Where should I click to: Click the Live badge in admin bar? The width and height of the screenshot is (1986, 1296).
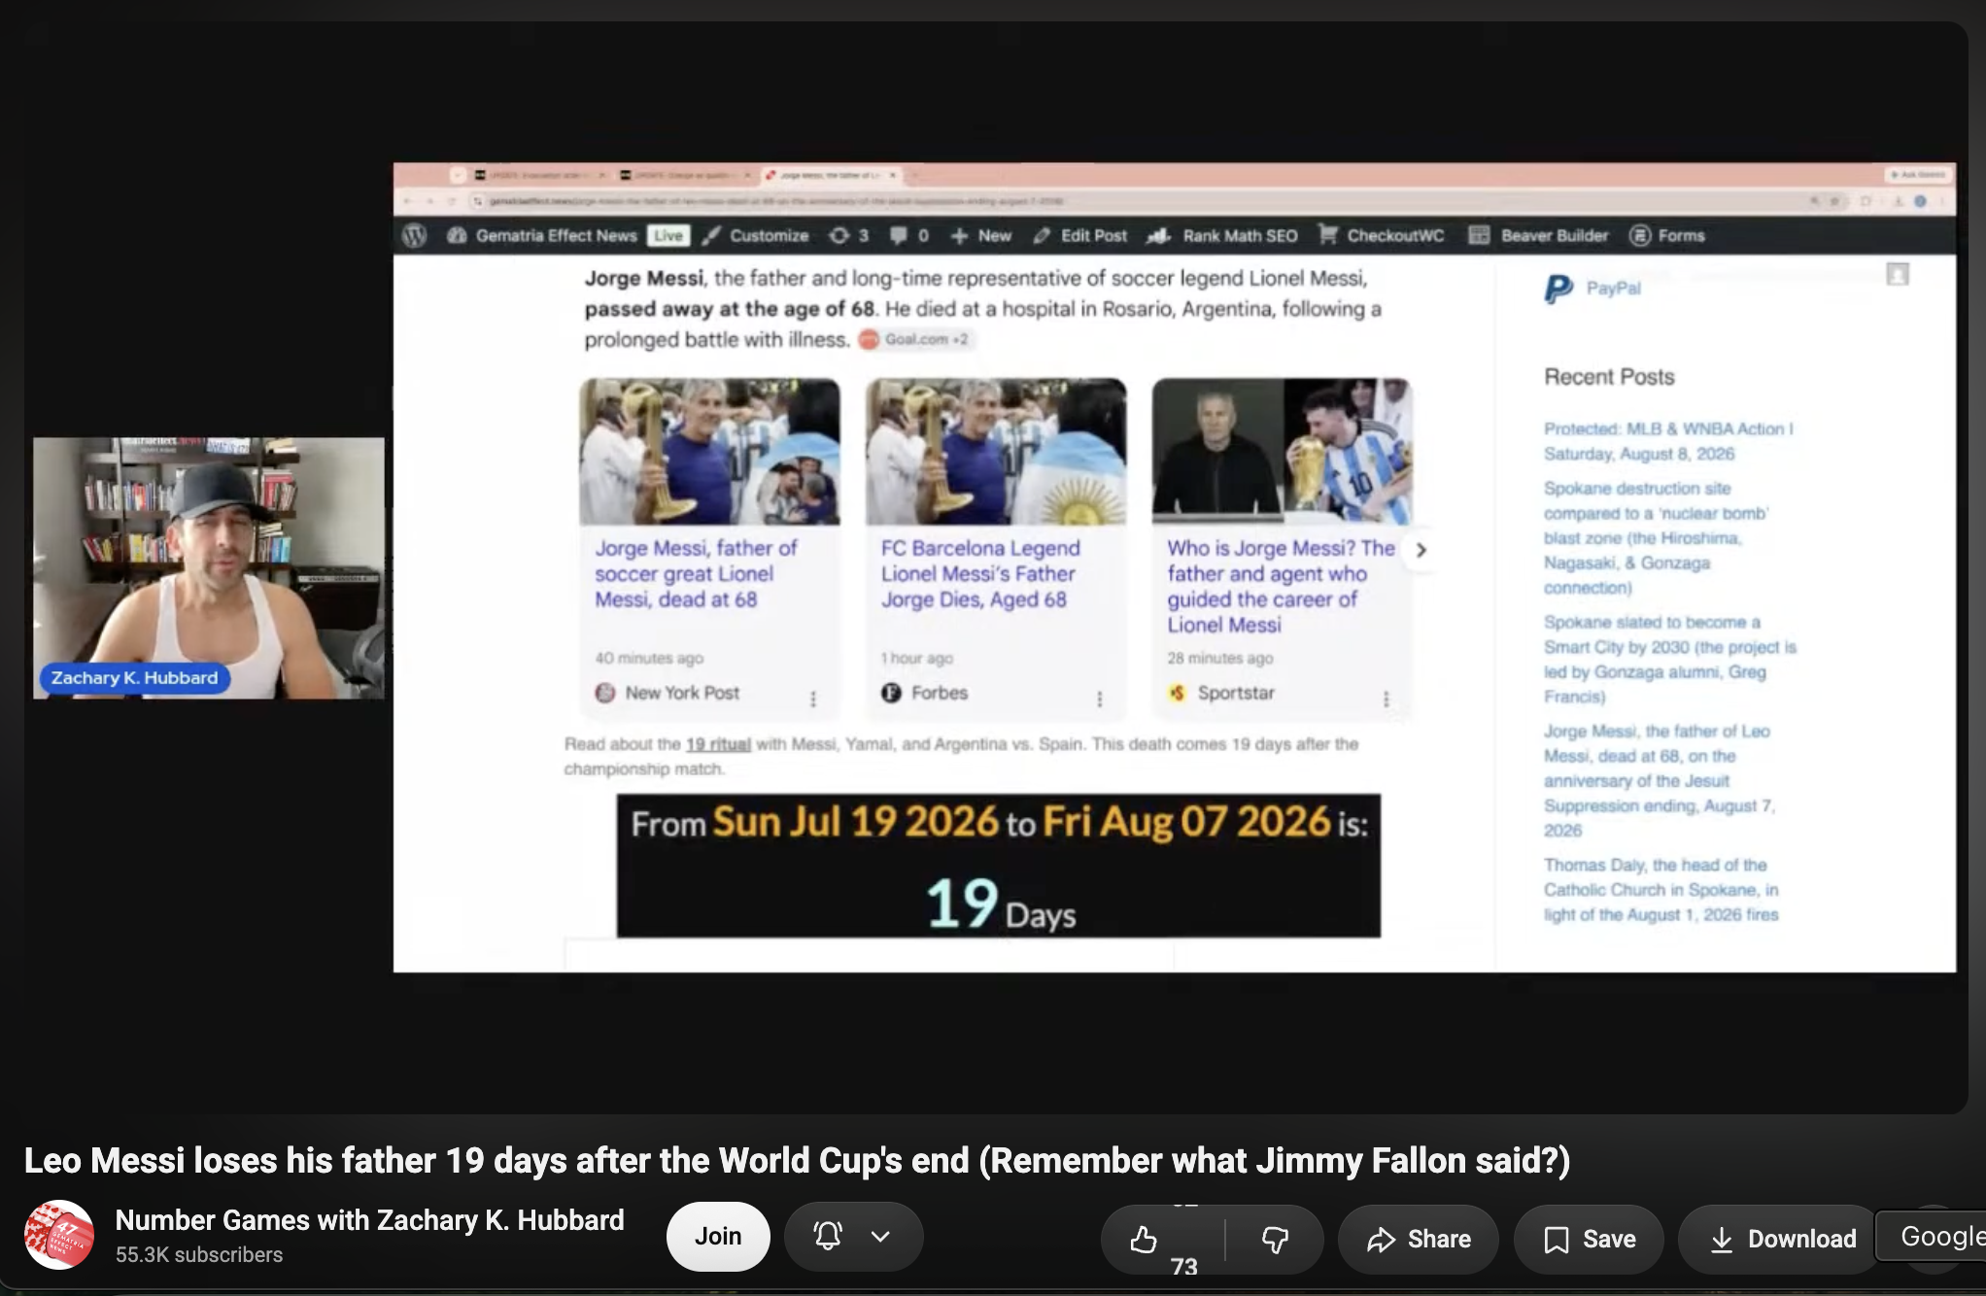(x=668, y=235)
